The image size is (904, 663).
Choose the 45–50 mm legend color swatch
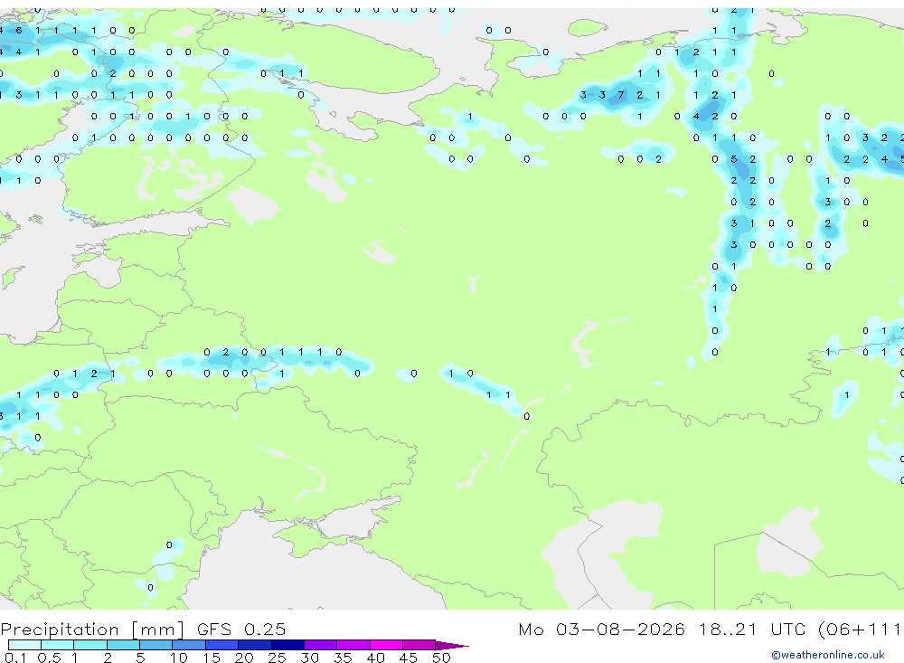[x=419, y=645]
